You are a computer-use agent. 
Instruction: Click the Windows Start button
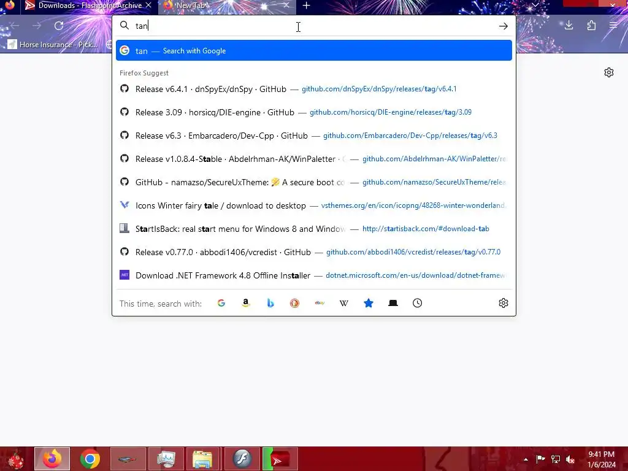(x=15, y=459)
